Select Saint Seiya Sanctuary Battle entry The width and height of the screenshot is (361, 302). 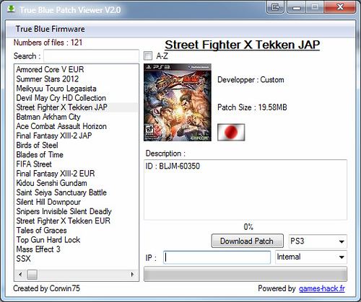coord(77,192)
